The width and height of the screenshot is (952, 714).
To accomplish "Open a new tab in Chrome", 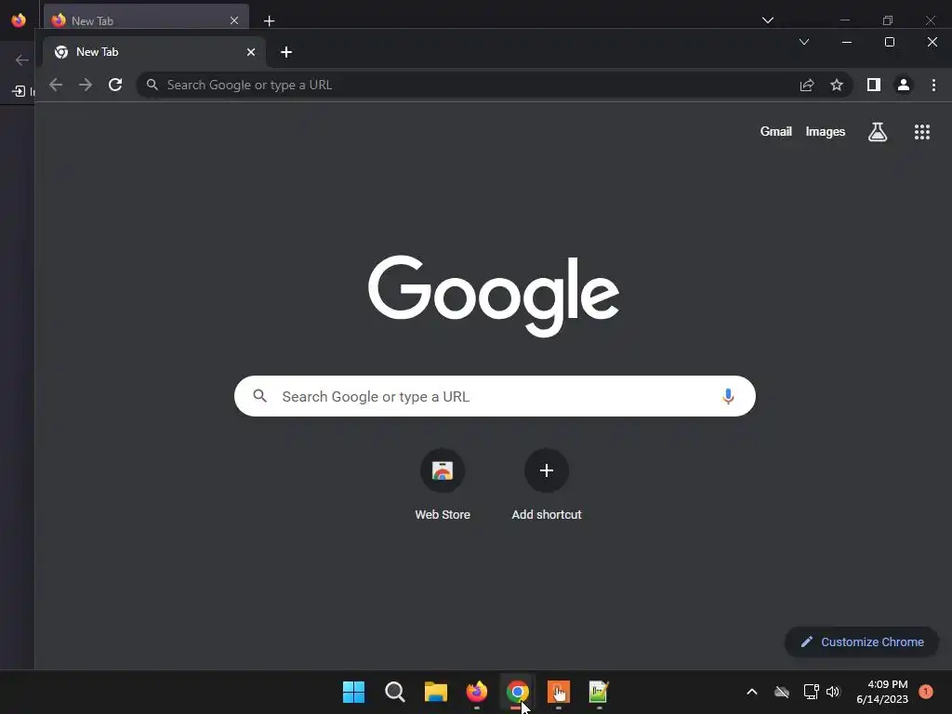I will 286,52.
